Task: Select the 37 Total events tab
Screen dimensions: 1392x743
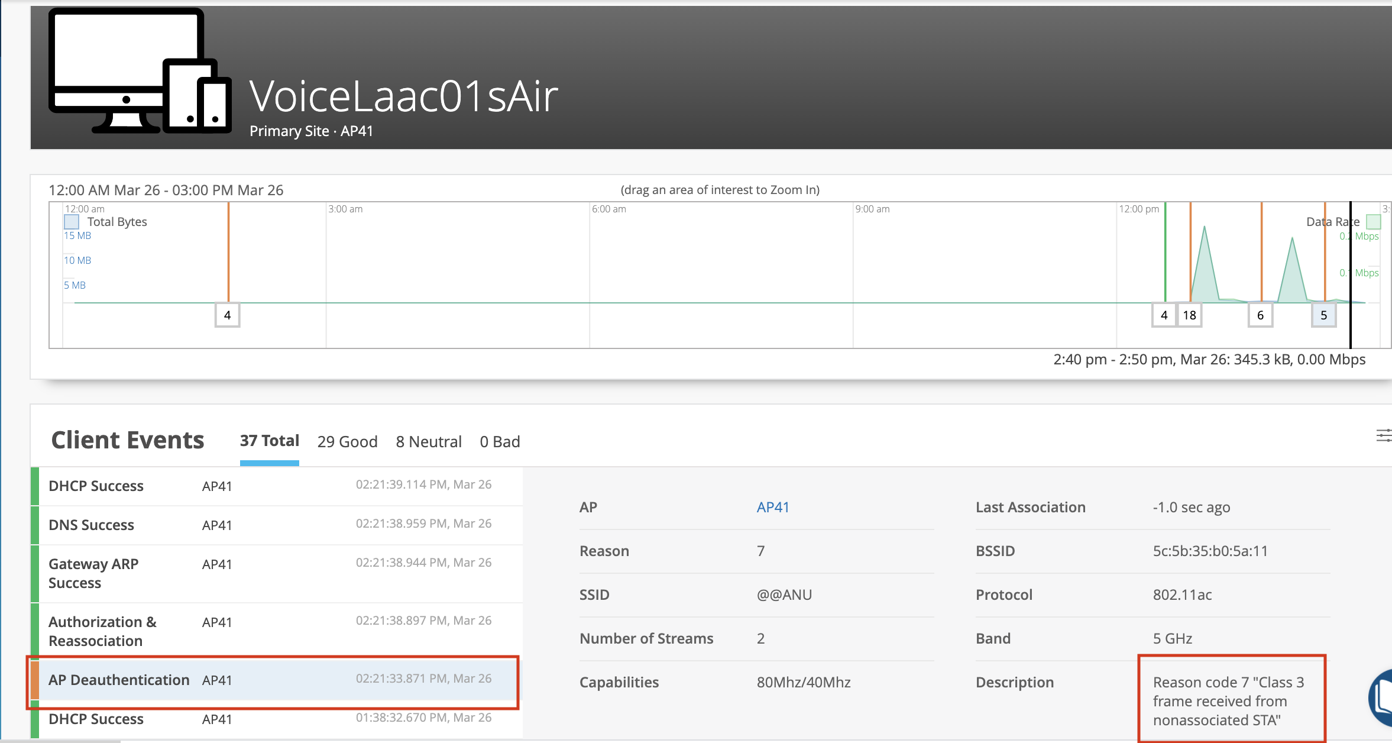Action: (x=269, y=441)
